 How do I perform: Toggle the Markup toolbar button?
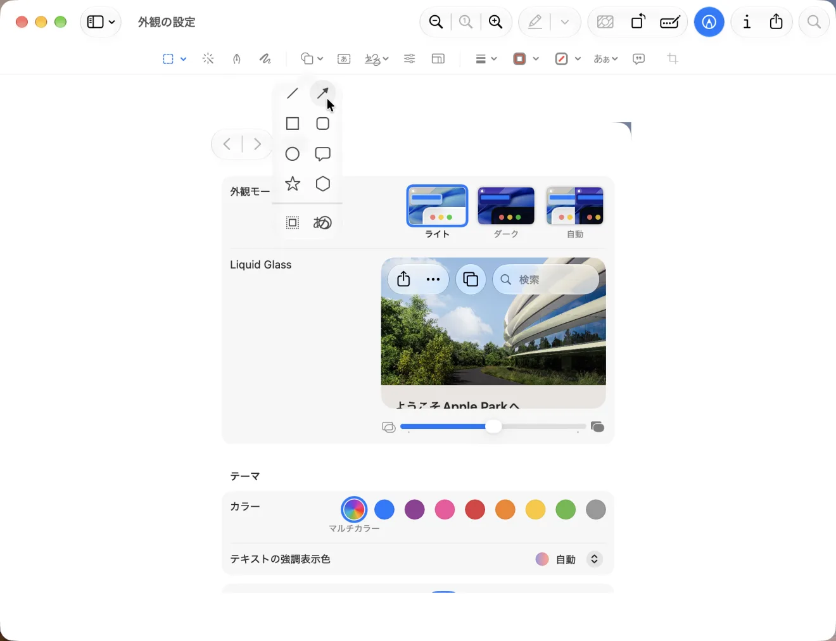tap(709, 22)
